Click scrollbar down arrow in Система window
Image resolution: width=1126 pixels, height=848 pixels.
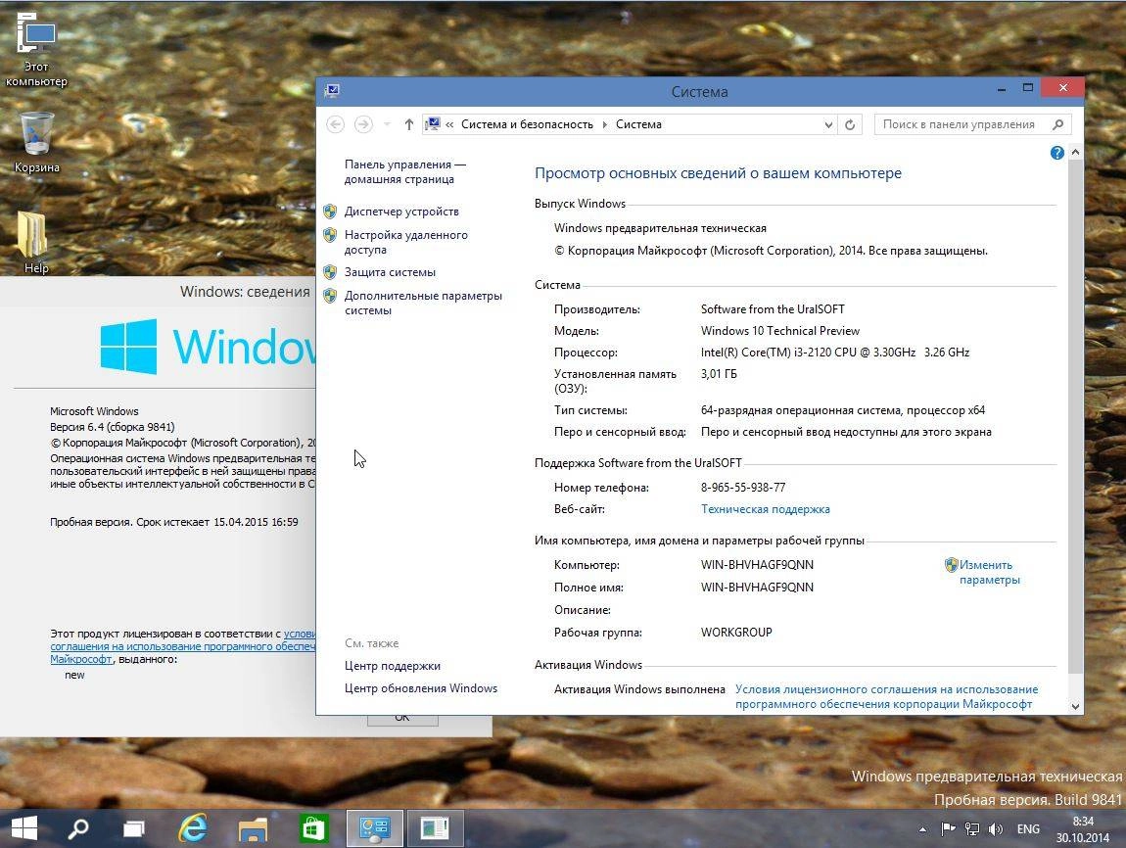click(1075, 706)
